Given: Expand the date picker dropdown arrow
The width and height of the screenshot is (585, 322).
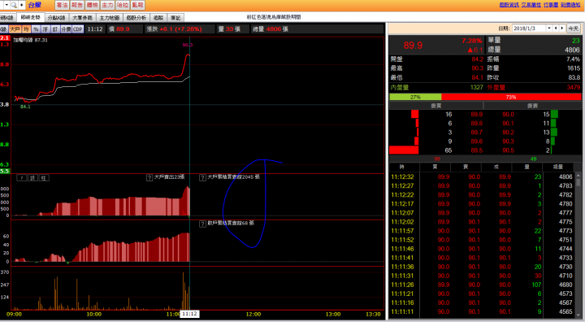Looking at the screenshot, I should coord(549,28).
